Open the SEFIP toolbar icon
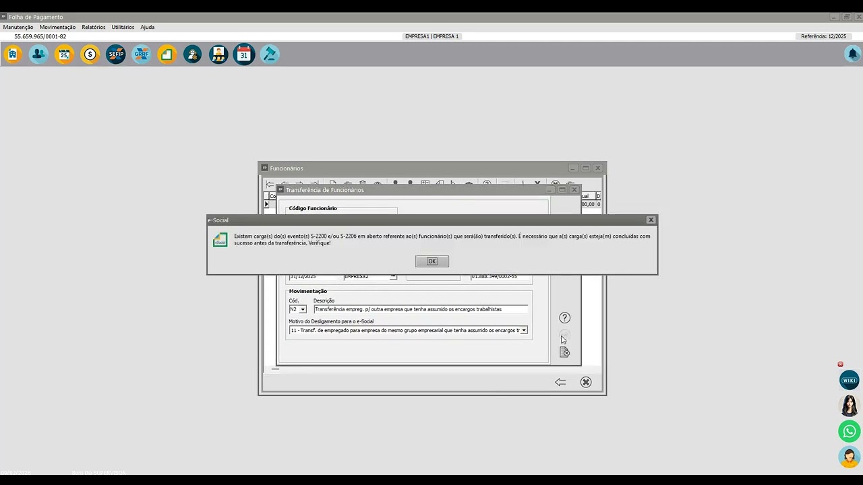This screenshot has height=485, width=863. click(116, 55)
